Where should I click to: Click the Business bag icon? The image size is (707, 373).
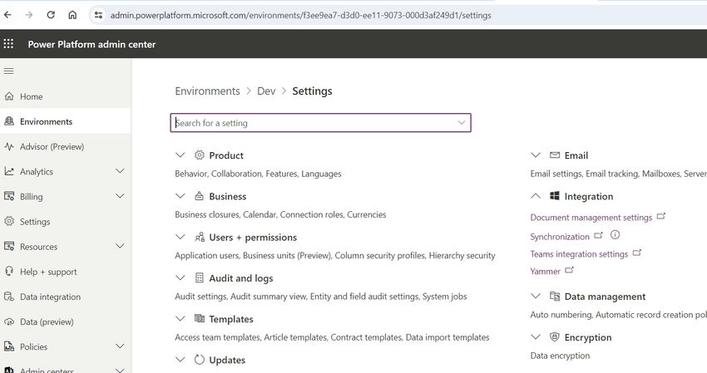pos(200,196)
